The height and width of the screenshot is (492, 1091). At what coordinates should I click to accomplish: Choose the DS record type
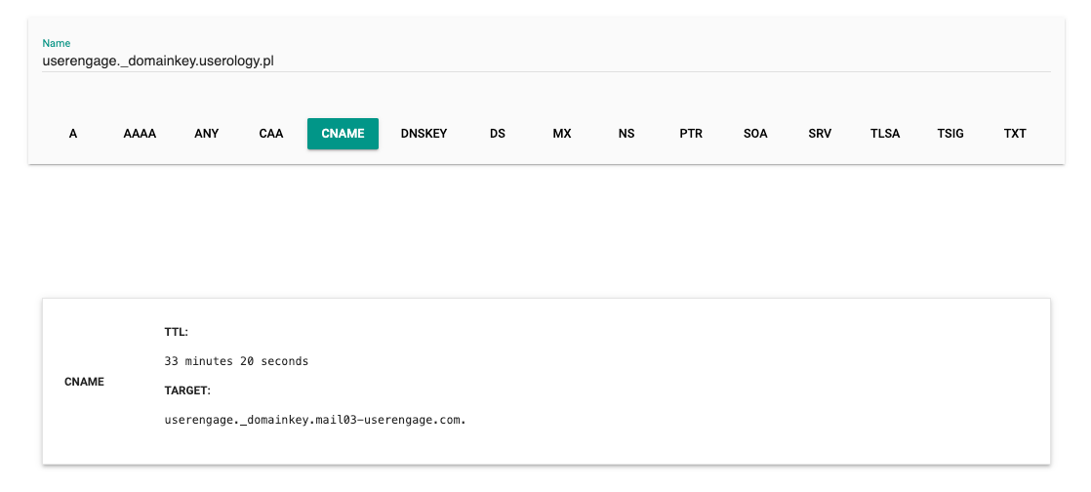[498, 134]
